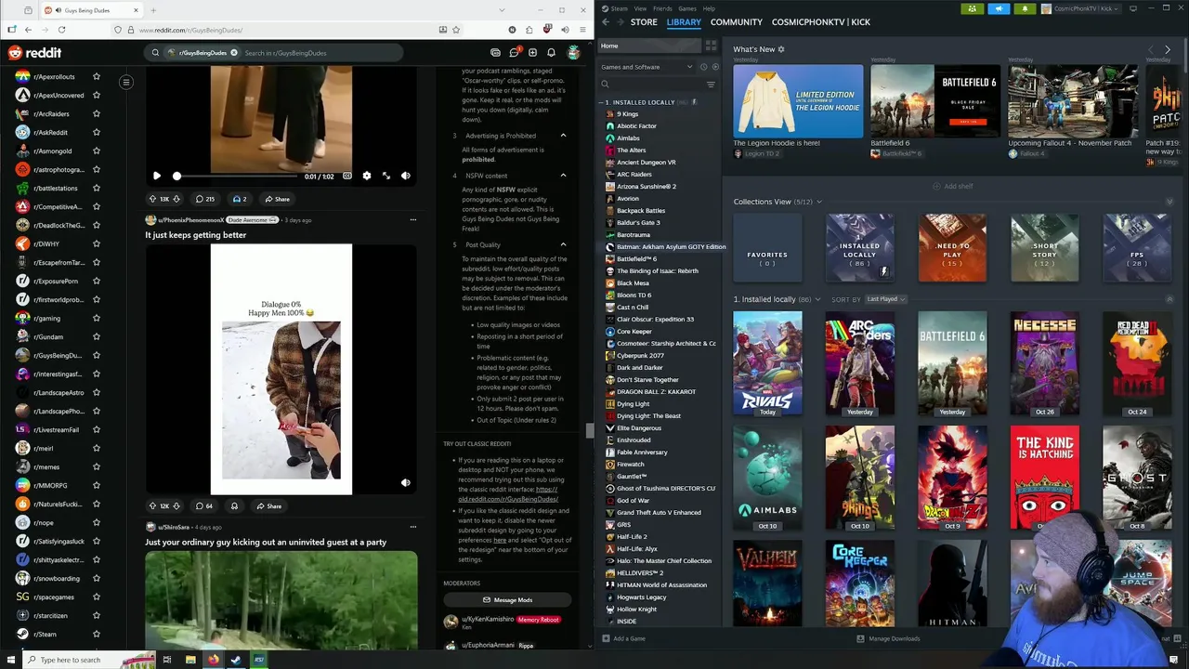1189x669 pixels.
Task: Toggle sound on top video with 1:02 duration
Action: (x=405, y=176)
